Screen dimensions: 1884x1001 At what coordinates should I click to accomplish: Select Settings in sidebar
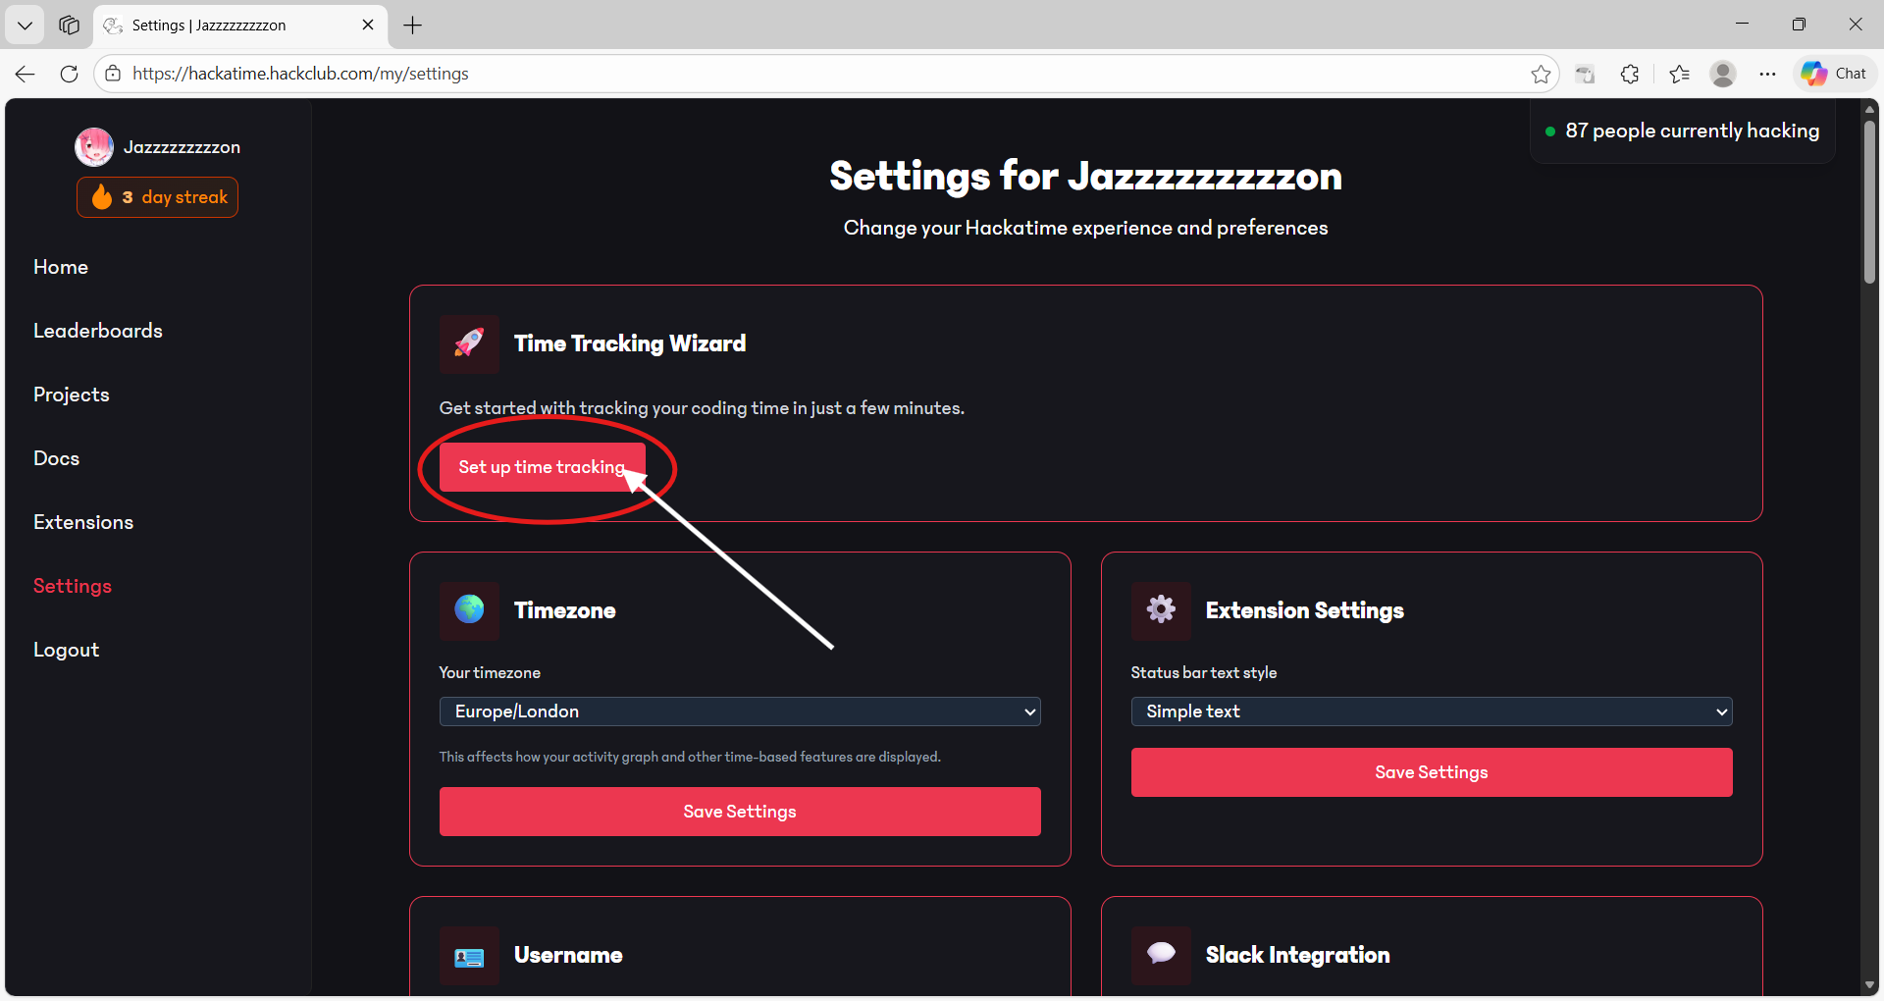(73, 586)
